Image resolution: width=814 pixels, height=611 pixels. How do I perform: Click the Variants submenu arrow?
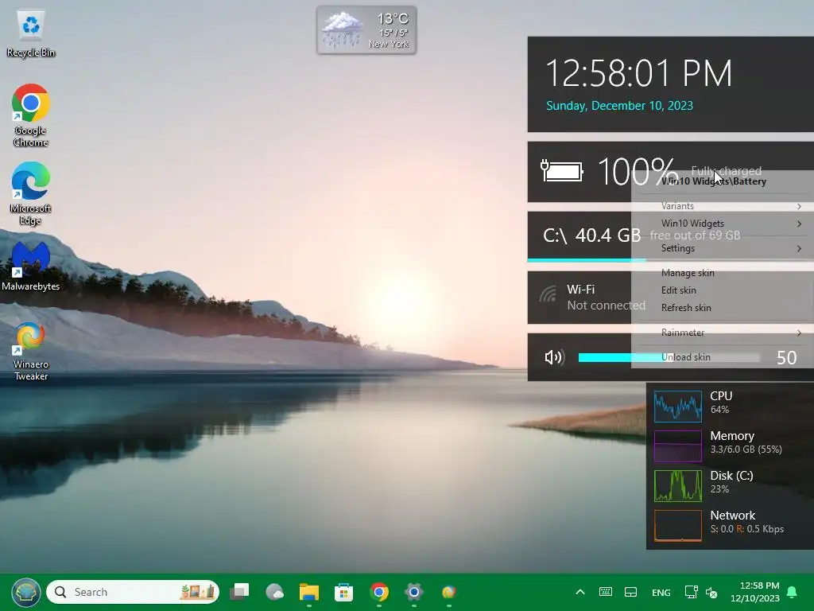(799, 206)
